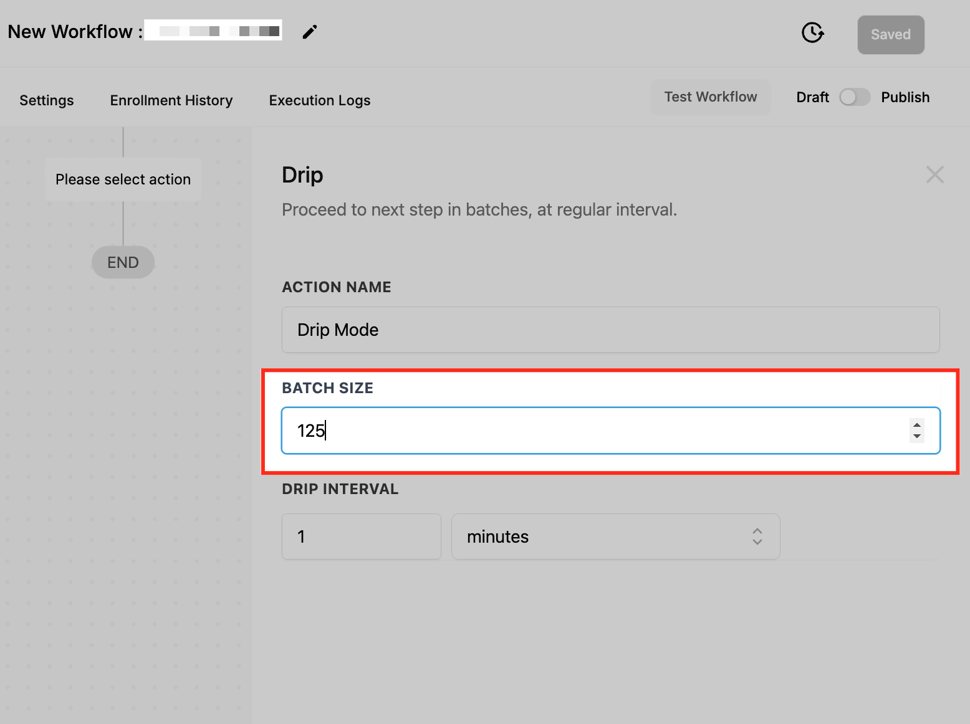Switch to Enrollment History tab
970x724 pixels.
pos(171,100)
